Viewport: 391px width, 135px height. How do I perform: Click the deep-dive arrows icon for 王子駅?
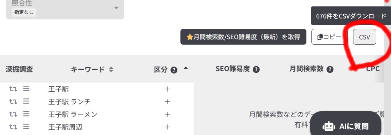click(13, 89)
